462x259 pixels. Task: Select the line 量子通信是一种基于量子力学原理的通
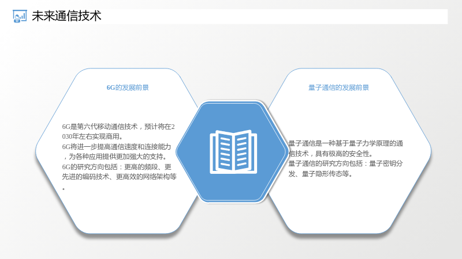coord(345,143)
